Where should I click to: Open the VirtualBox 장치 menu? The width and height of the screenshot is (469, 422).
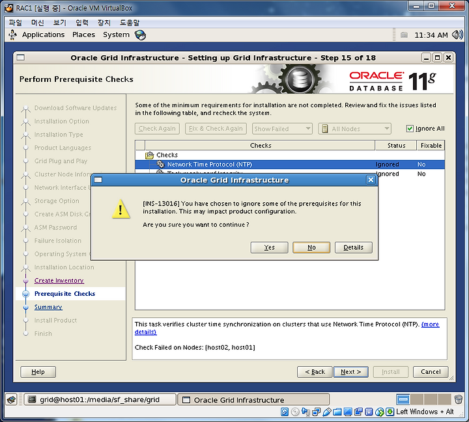pos(104,22)
